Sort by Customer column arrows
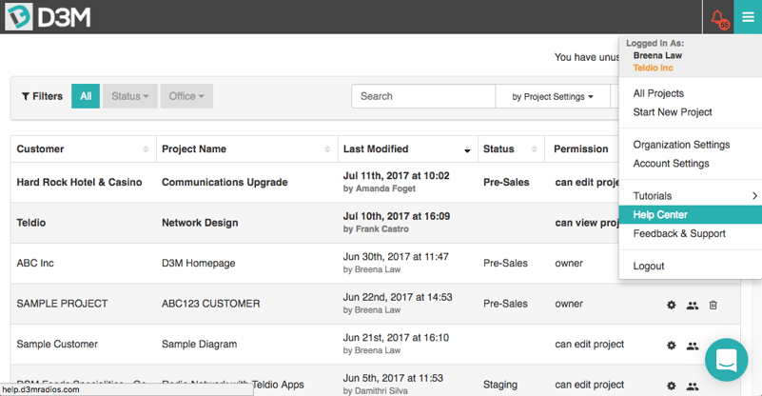The width and height of the screenshot is (762, 396). pyautogui.click(x=146, y=149)
